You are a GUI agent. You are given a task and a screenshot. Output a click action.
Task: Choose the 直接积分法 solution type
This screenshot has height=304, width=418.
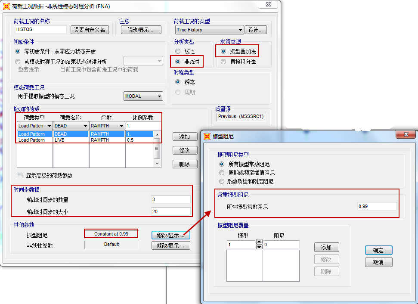click(223, 62)
